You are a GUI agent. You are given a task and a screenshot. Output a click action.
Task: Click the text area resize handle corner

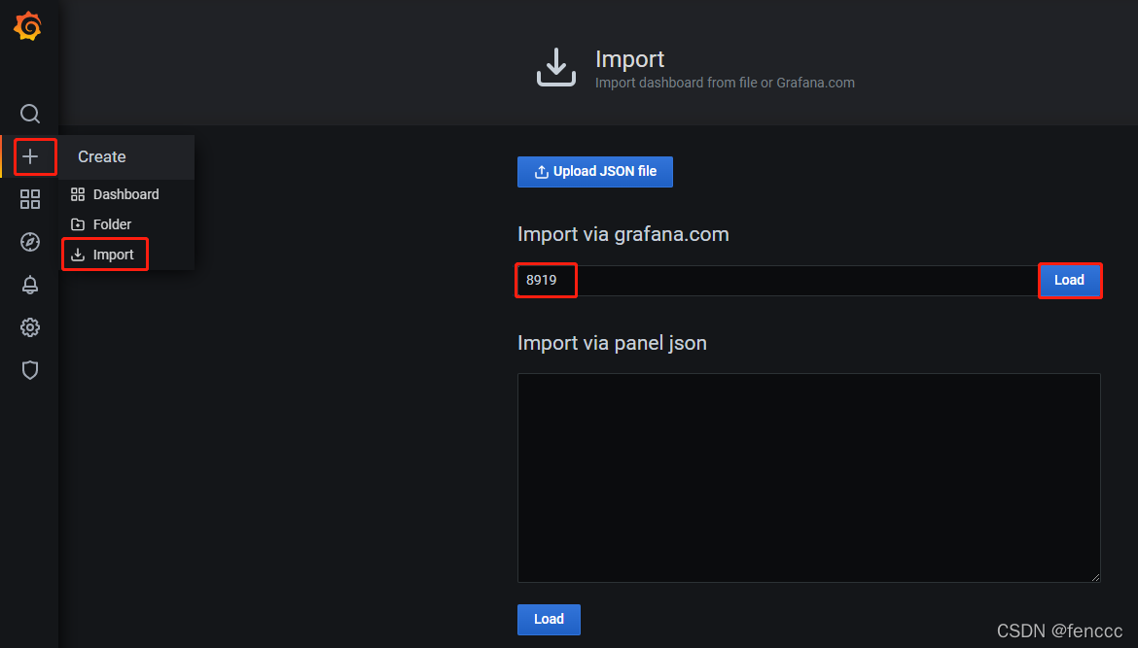coord(1095,577)
